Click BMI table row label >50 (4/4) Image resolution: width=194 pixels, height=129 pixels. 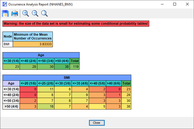(11, 106)
